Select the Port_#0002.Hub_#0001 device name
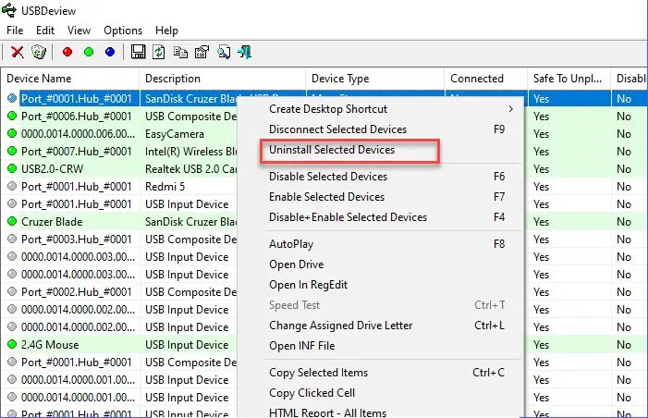Image resolution: width=648 pixels, height=418 pixels. click(77, 292)
